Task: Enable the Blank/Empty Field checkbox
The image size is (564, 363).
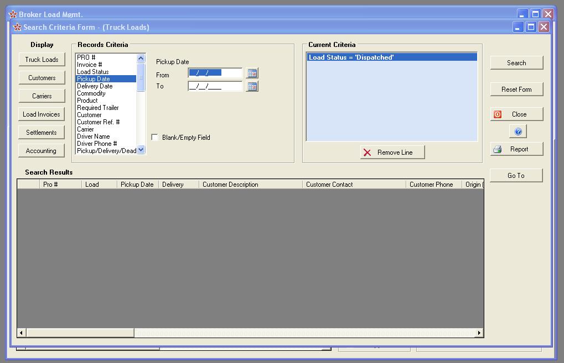Action: 154,138
